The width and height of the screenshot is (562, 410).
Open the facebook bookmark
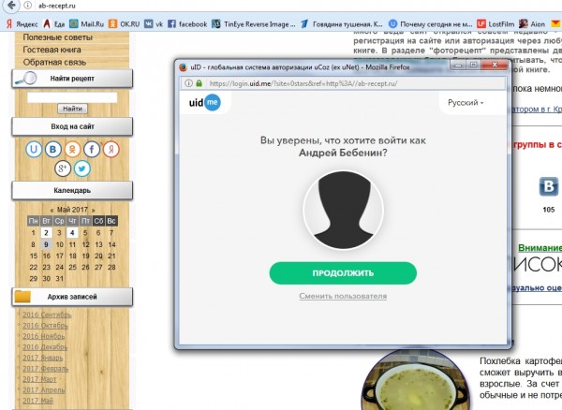click(187, 24)
